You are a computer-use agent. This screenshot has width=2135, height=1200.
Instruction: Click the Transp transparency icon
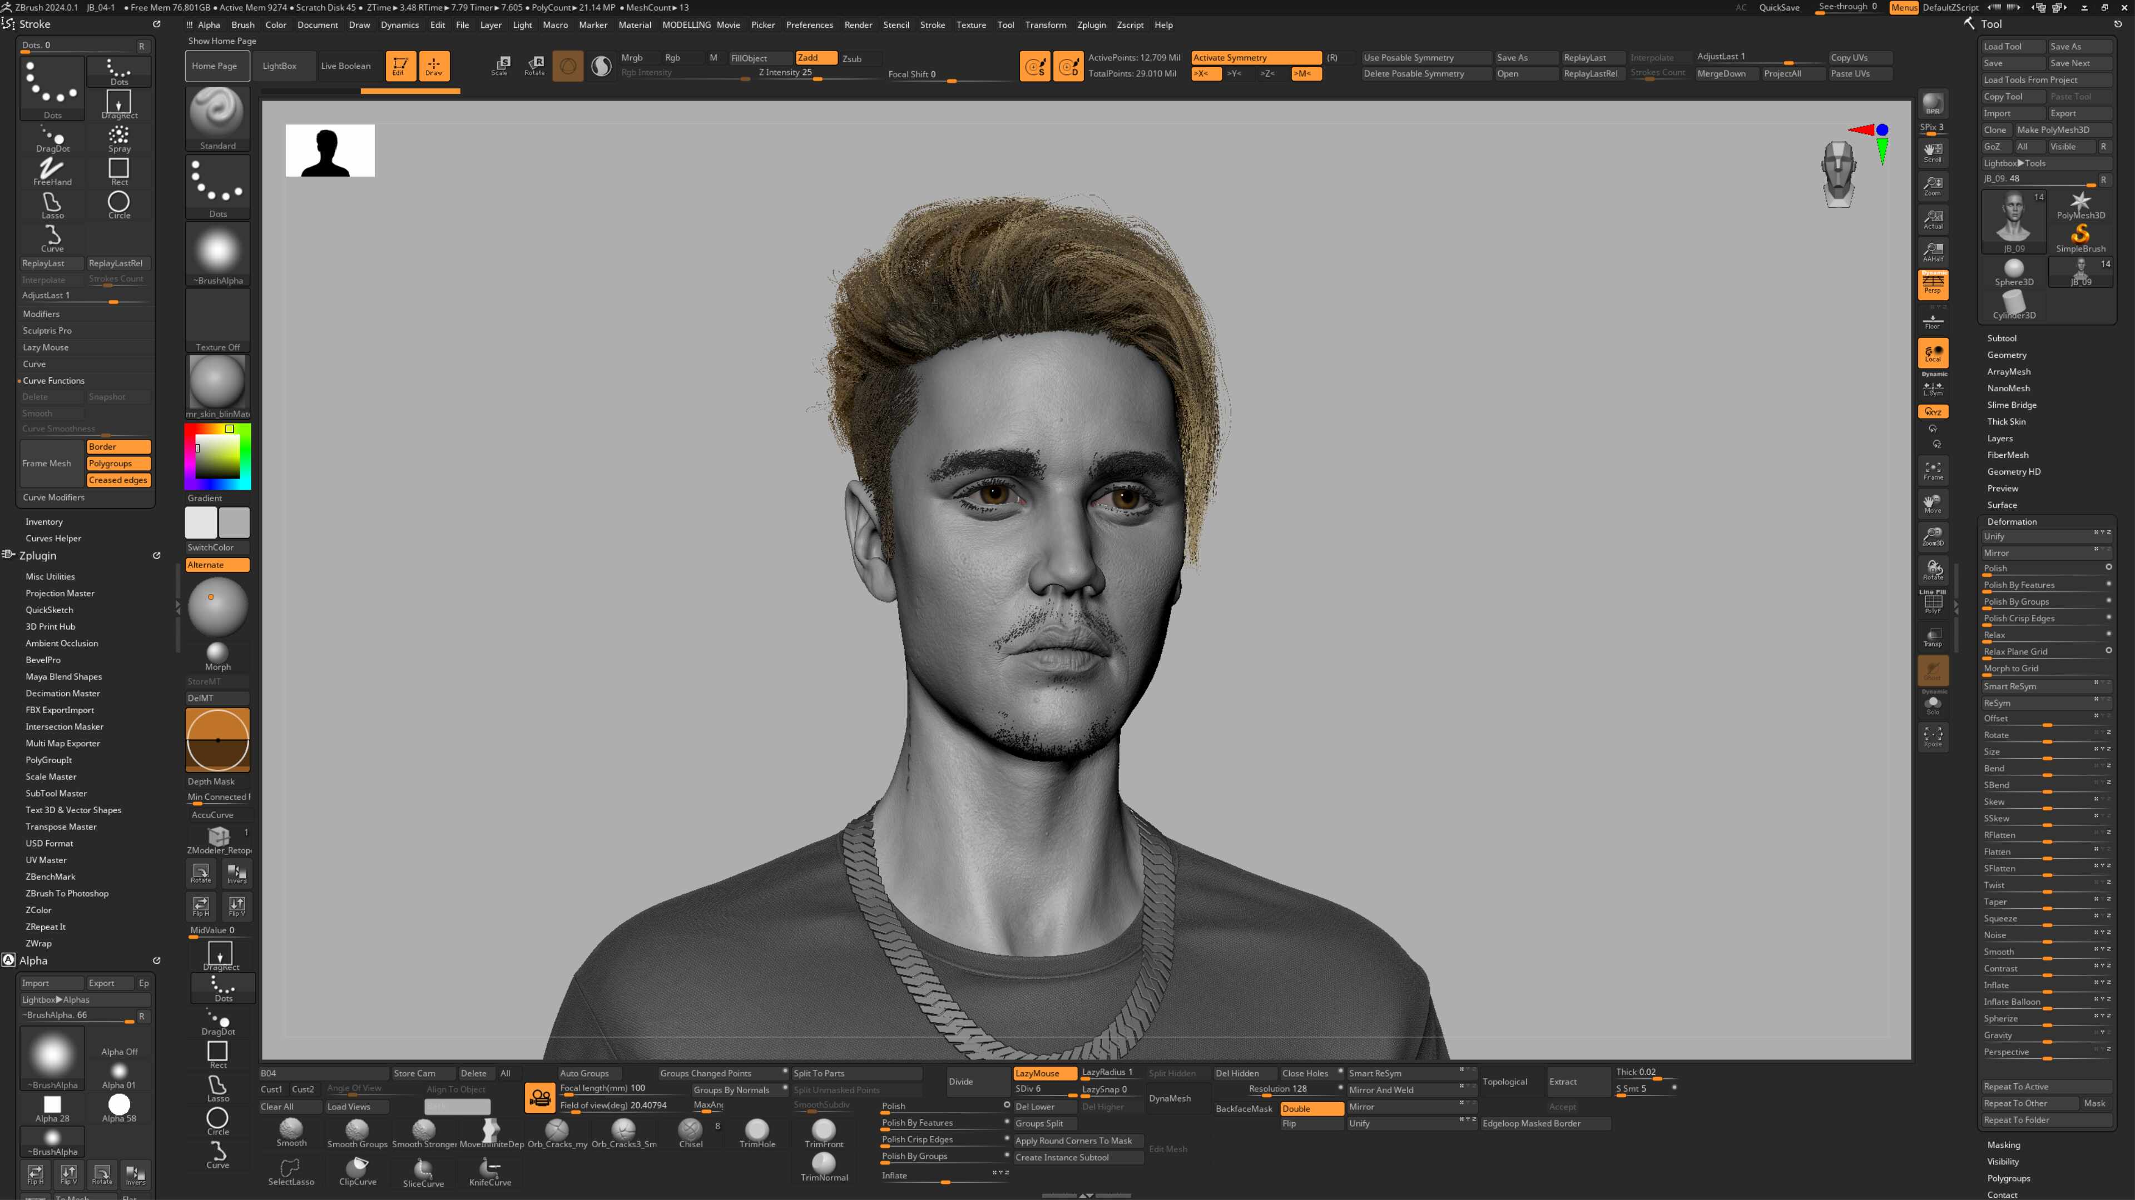tap(1933, 636)
